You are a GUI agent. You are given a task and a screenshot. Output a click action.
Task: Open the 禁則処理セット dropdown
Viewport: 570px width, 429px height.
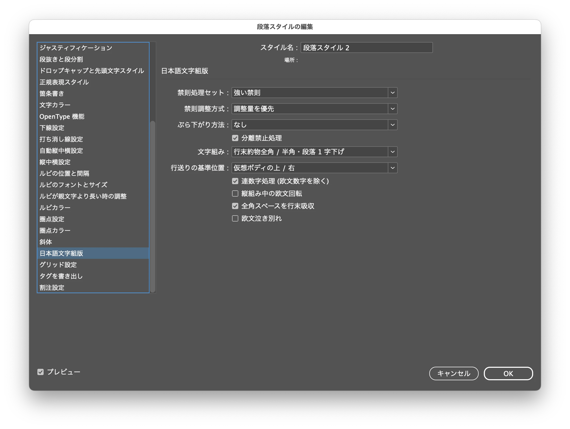click(314, 93)
